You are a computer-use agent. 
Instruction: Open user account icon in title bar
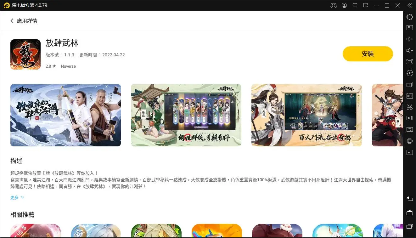click(x=344, y=5)
